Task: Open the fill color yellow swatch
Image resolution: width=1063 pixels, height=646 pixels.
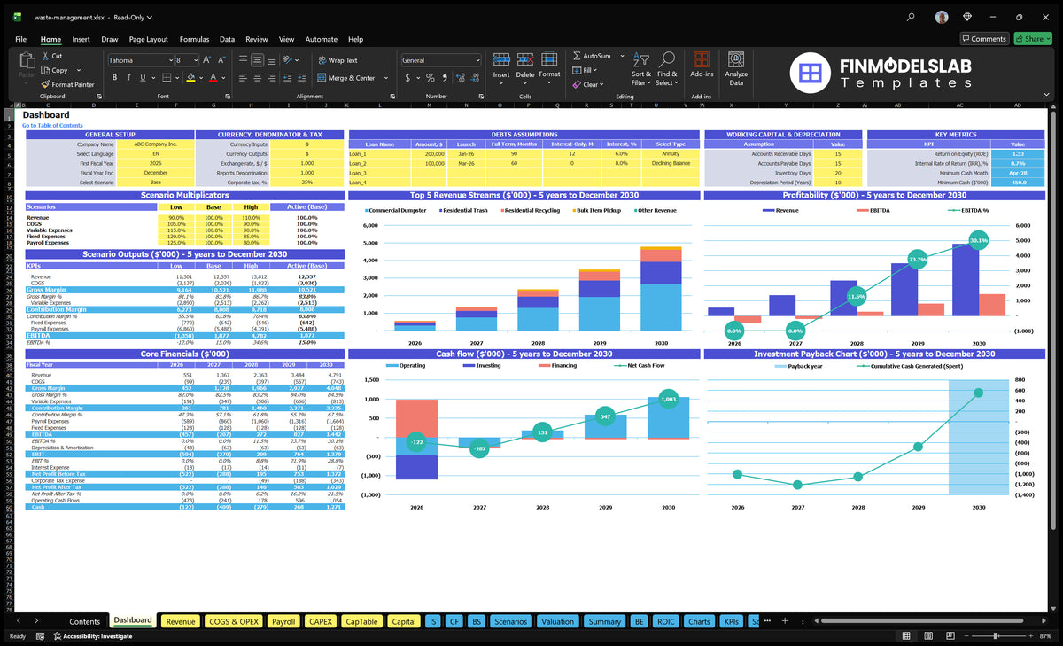Action: [190, 78]
